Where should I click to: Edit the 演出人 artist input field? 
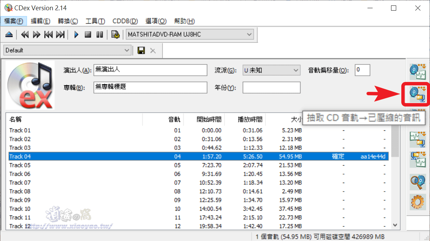[150, 70]
